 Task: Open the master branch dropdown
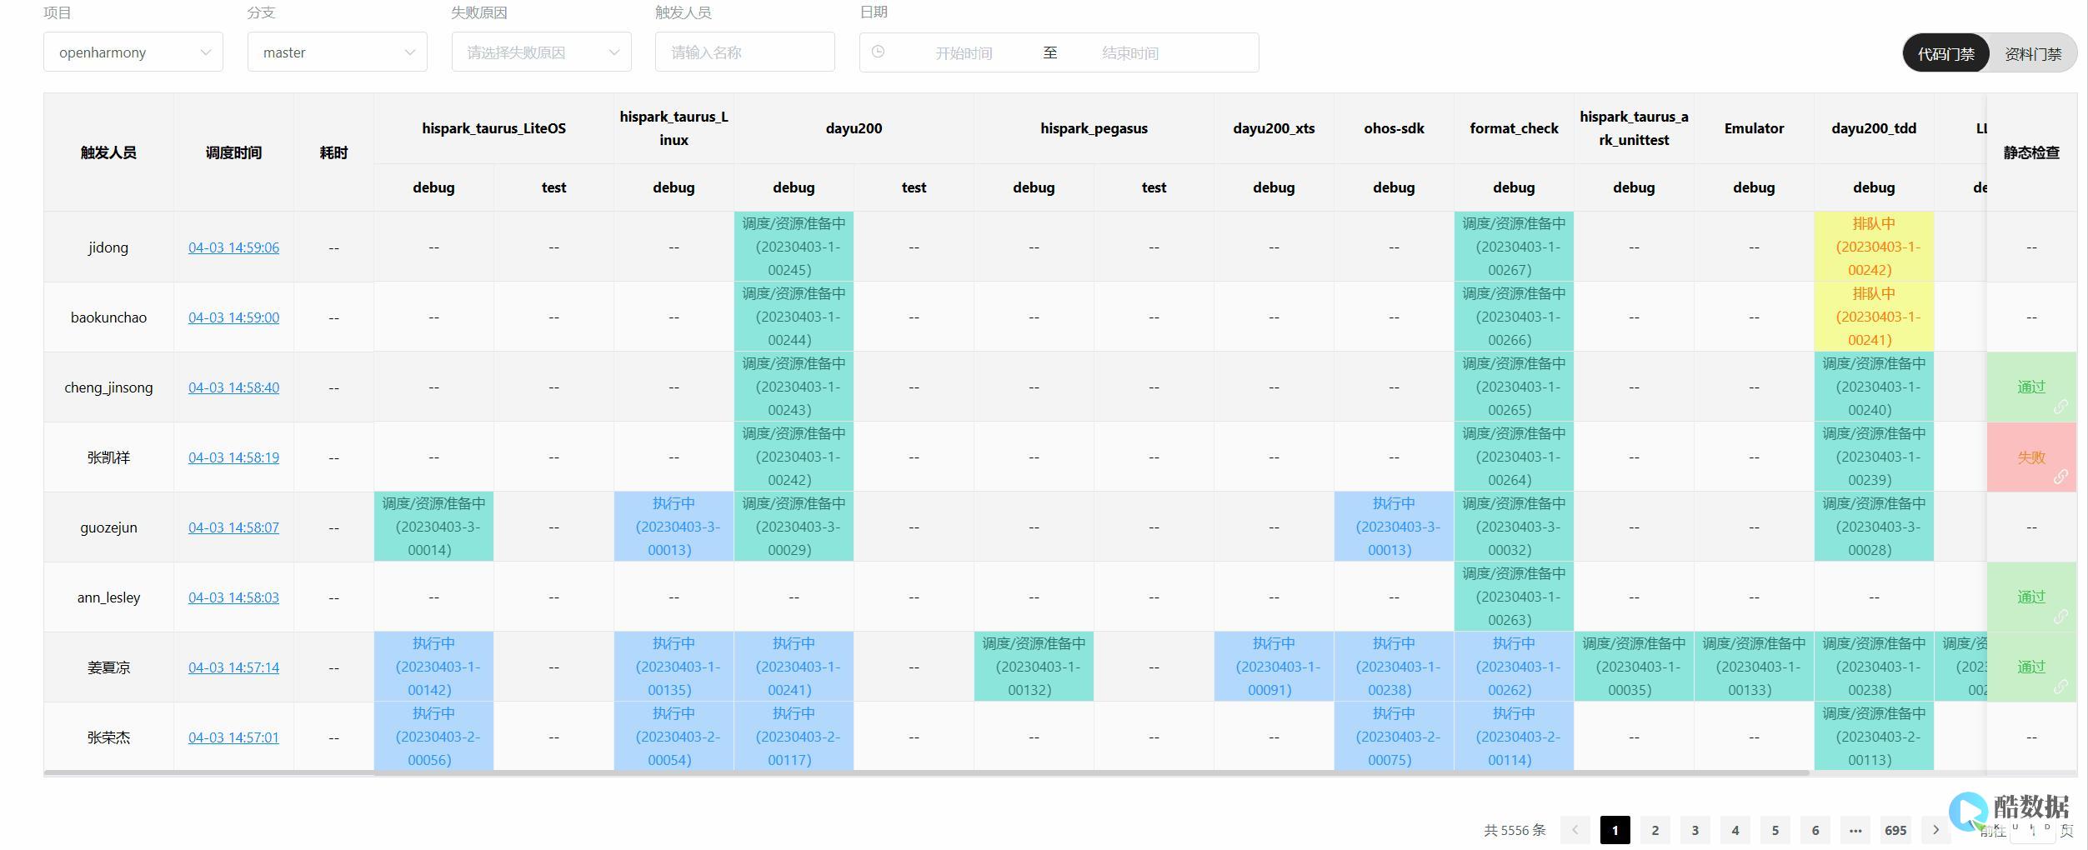point(338,52)
